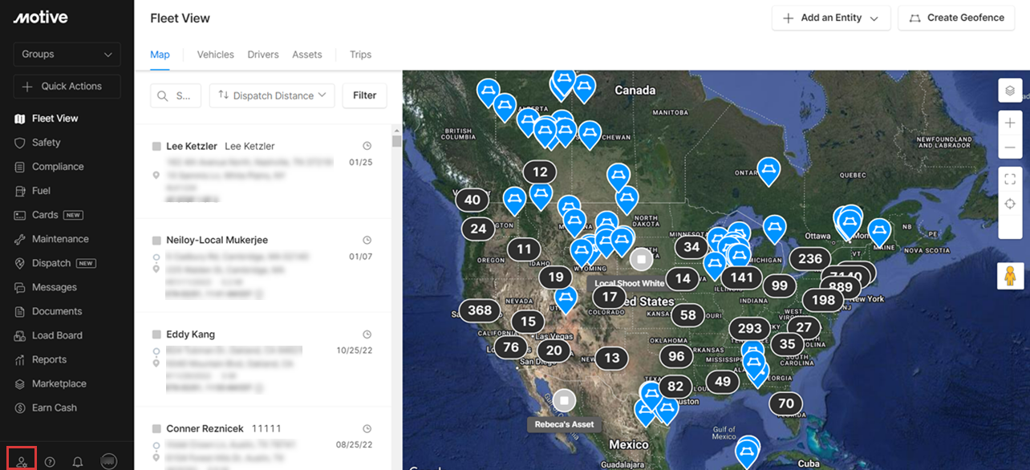Zoom out on the map
The height and width of the screenshot is (470, 1030).
tap(1010, 148)
